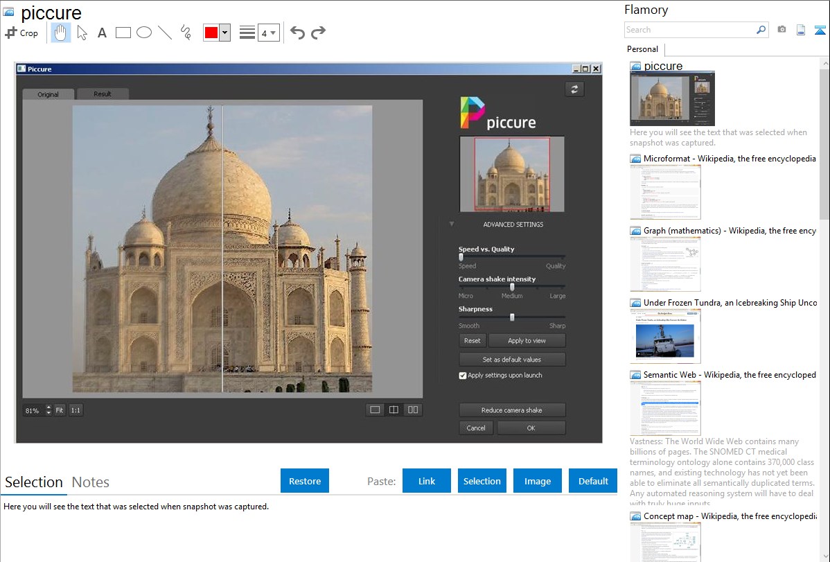The width and height of the screenshot is (830, 562).
Task: Select the Crop tool
Action: click(x=21, y=33)
